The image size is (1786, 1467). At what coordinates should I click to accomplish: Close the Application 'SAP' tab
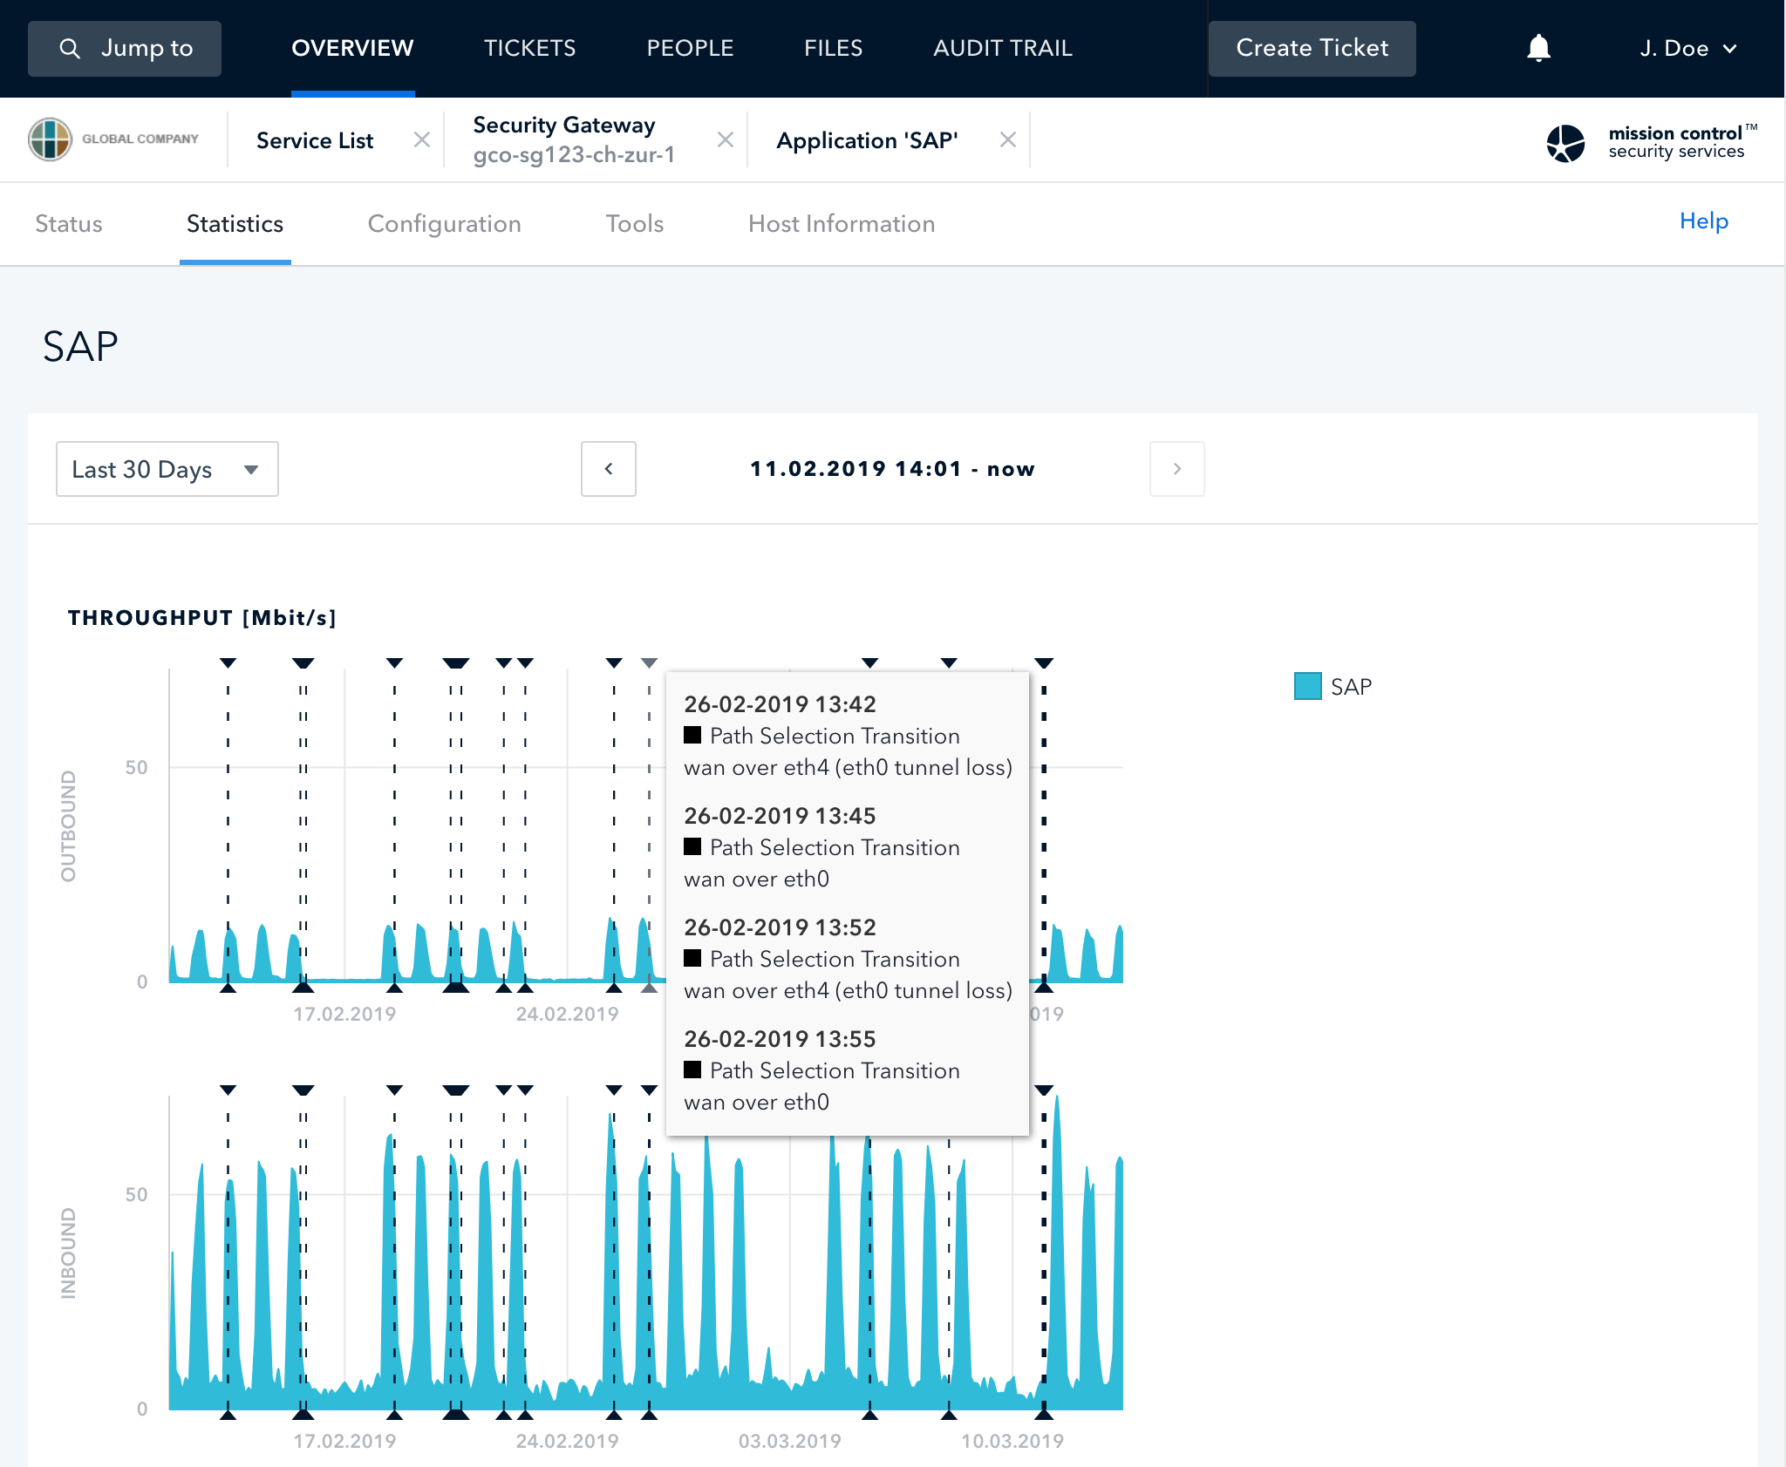[x=1008, y=139]
